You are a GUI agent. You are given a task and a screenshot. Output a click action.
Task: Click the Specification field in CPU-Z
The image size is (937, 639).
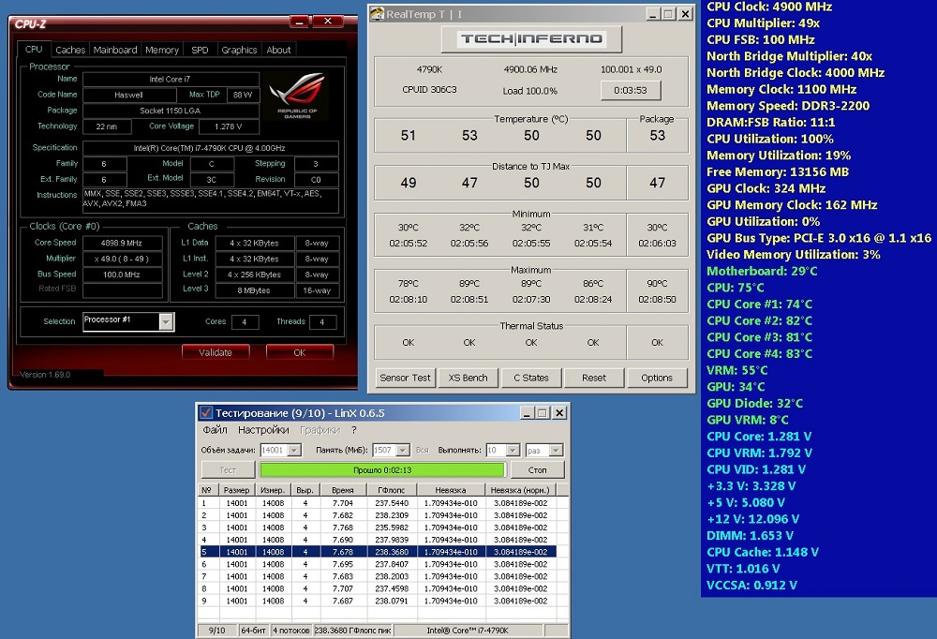[210, 148]
